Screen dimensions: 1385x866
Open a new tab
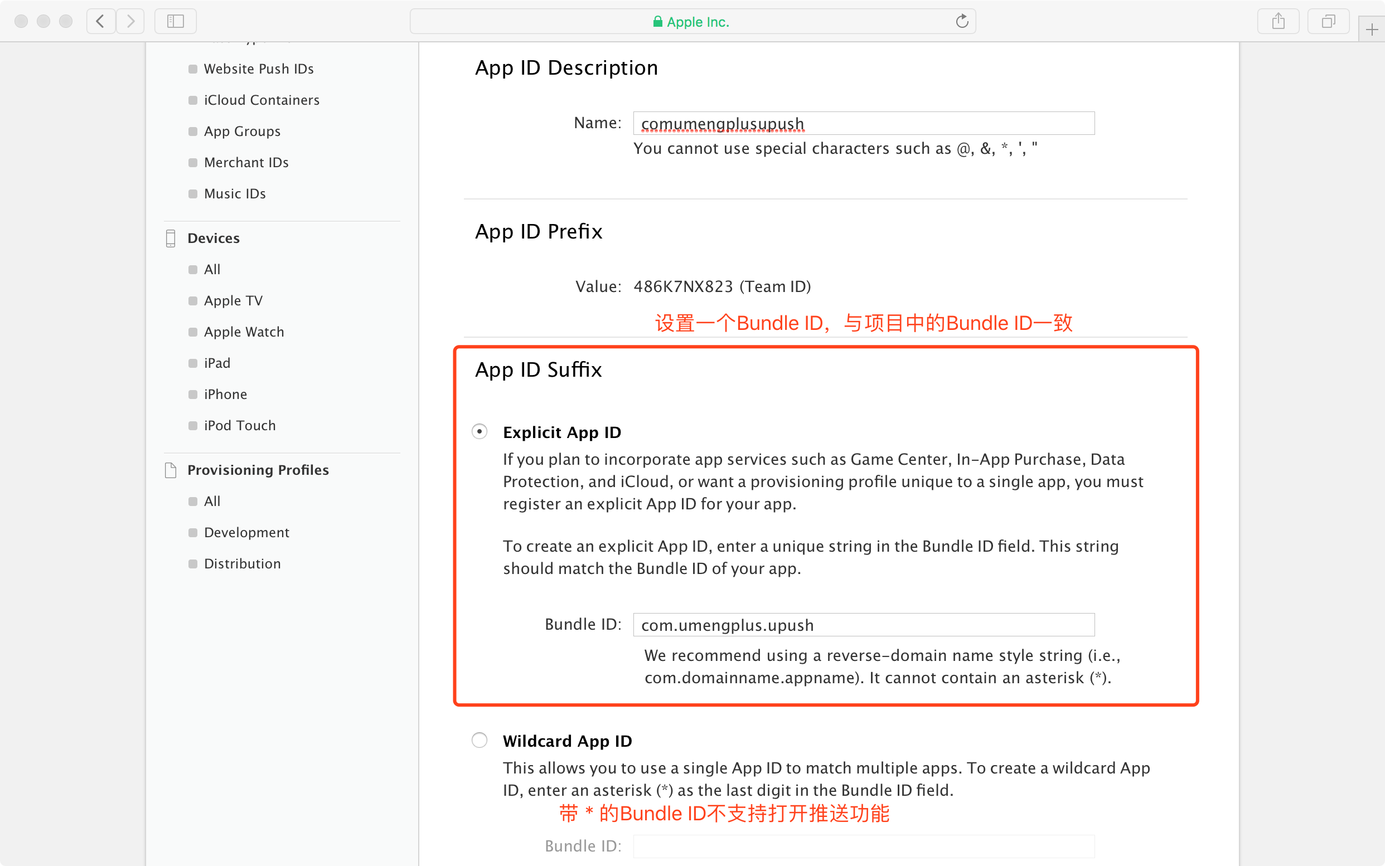pyautogui.click(x=1372, y=30)
